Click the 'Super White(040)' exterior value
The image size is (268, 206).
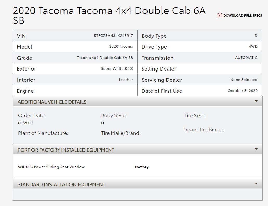click(x=117, y=68)
